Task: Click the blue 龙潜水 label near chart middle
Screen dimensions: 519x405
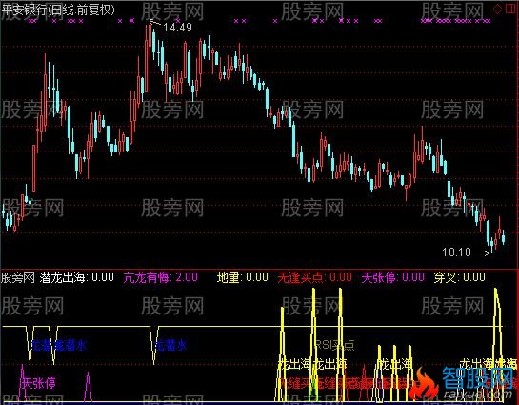Action: tap(171, 345)
